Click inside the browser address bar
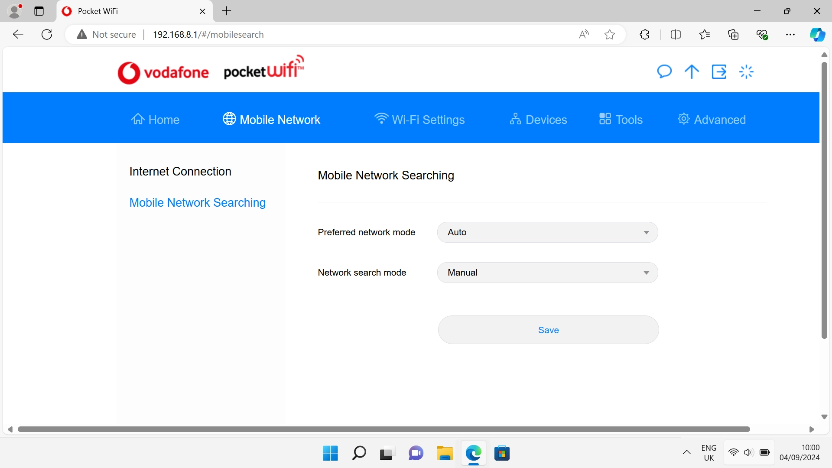Image resolution: width=832 pixels, height=468 pixels. click(303, 34)
